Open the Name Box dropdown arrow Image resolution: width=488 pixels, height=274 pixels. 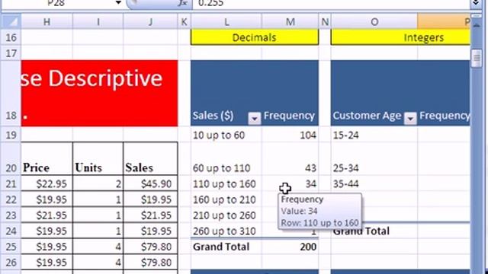[118, 3]
